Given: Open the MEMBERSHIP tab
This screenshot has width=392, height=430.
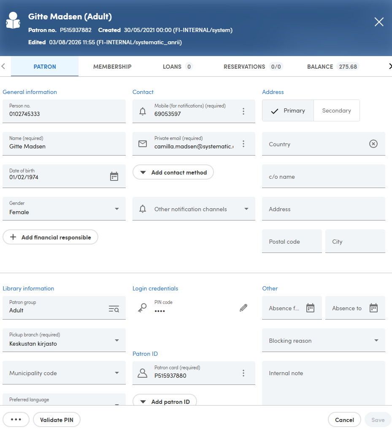Looking at the screenshot, I should tap(112, 66).
